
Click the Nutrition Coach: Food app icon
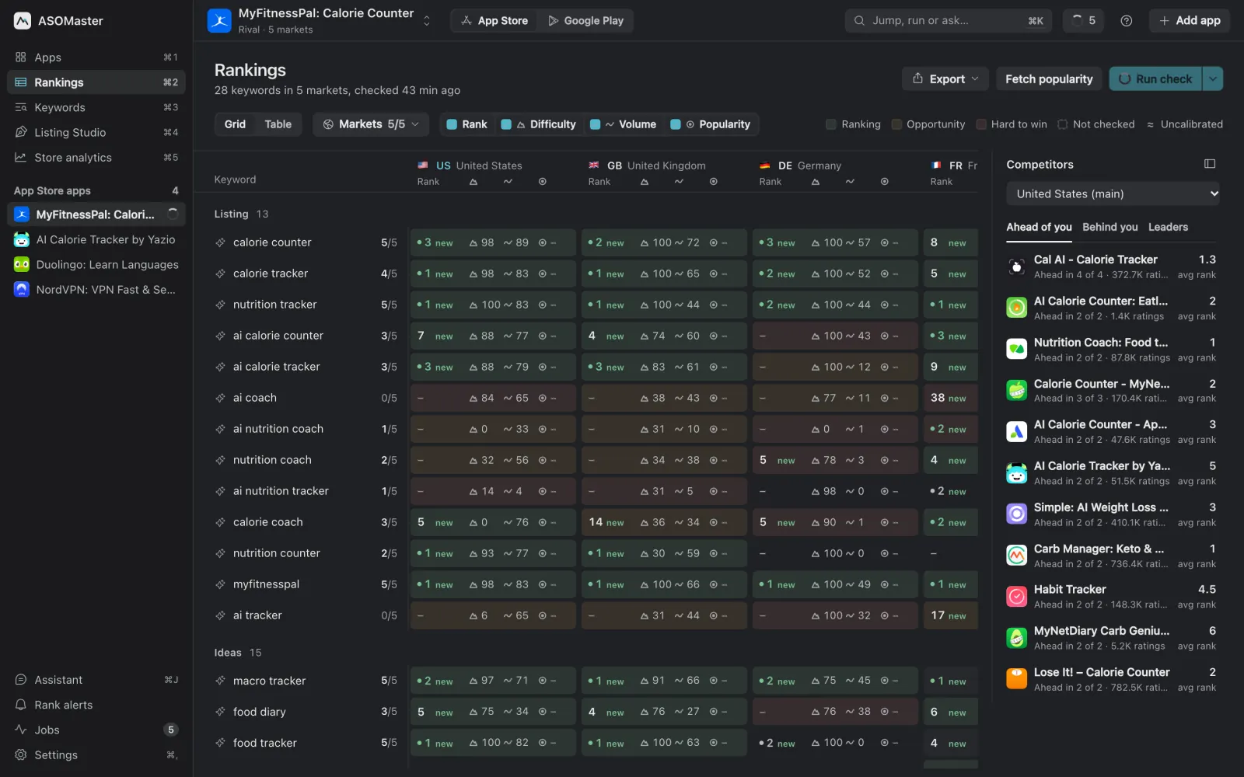pos(1016,350)
